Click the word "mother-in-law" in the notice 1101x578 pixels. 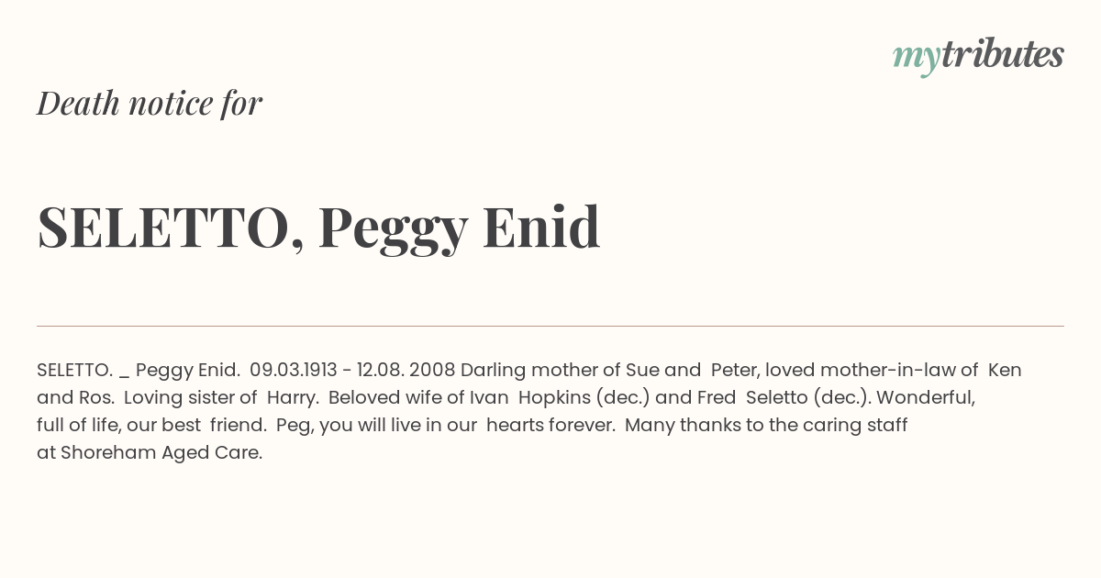point(887,371)
